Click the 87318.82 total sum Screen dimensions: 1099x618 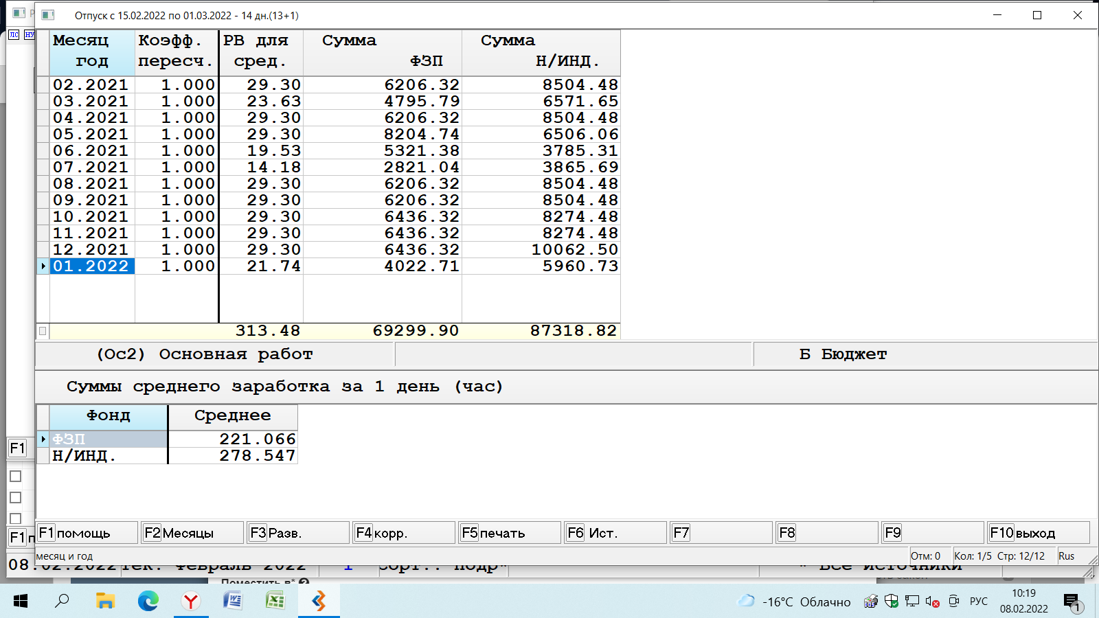(574, 331)
